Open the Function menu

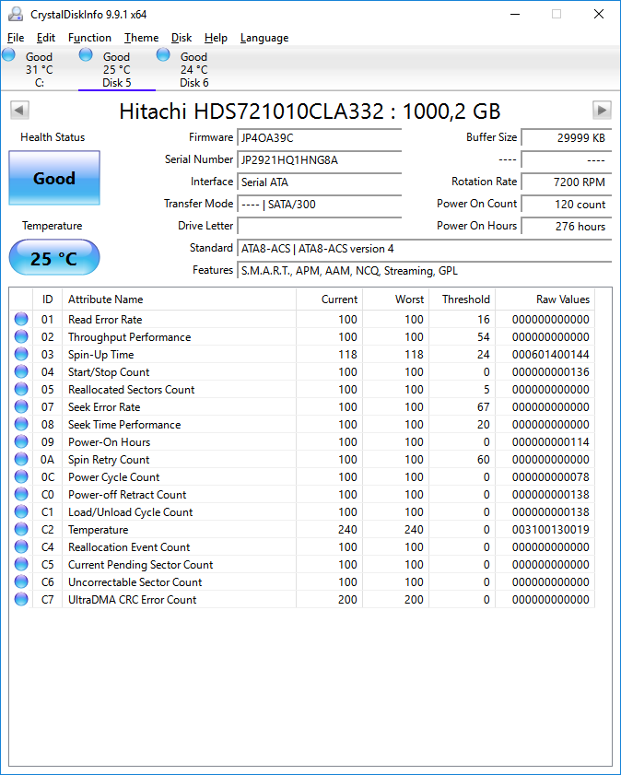coord(89,38)
